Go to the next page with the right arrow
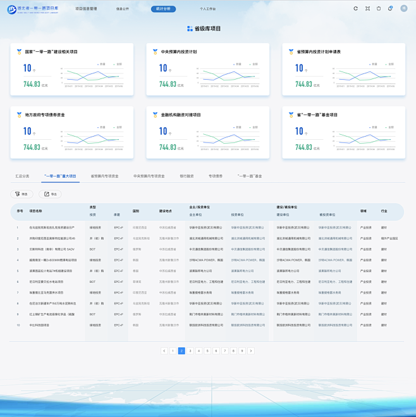416x417 pixels. 251,351
